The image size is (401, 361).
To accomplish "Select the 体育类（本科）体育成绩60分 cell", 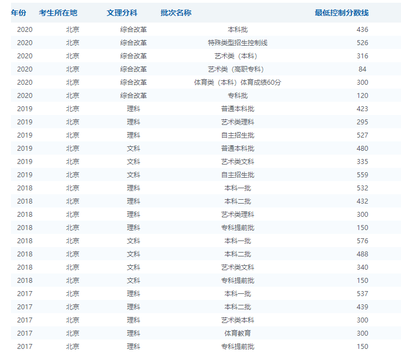I will tap(237, 83).
